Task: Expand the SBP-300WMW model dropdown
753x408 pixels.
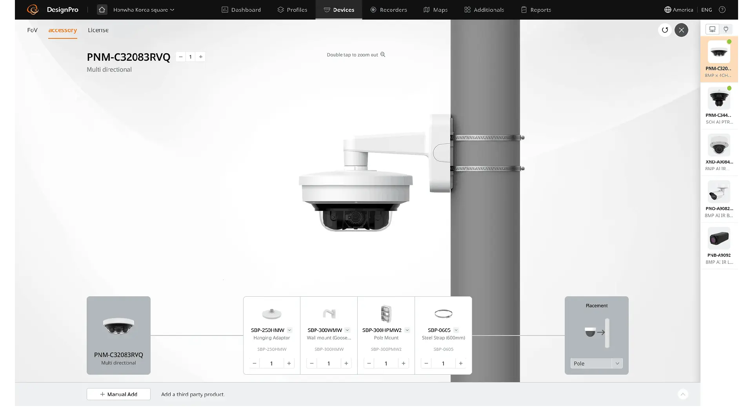Action: (347, 330)
